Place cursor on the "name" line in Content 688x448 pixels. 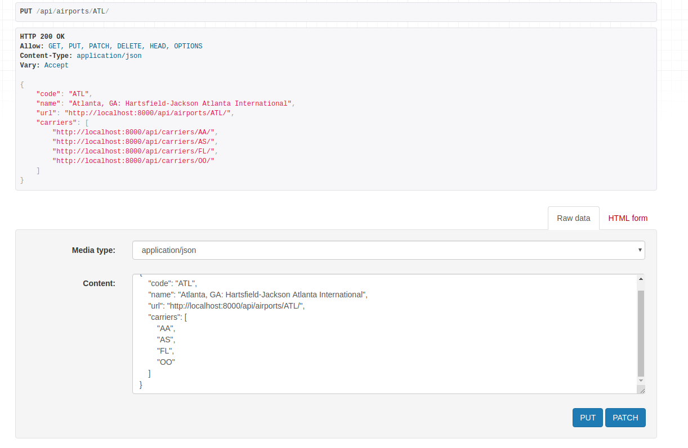click(x=257, y=295)
